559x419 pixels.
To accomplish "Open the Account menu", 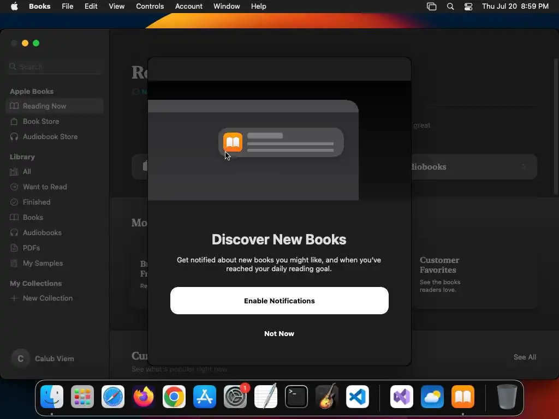I will (188, 6).
